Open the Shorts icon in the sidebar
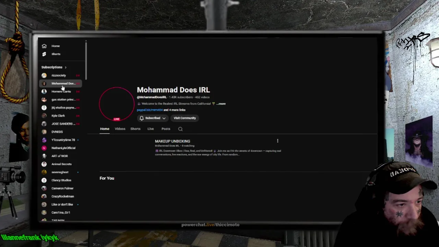 44,54
